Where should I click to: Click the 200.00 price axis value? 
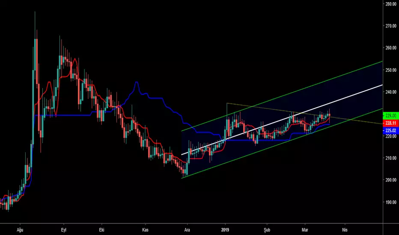(x=391, y=180)
